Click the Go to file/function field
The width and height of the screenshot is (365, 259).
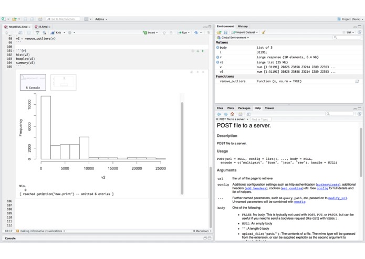coord(63,19)
